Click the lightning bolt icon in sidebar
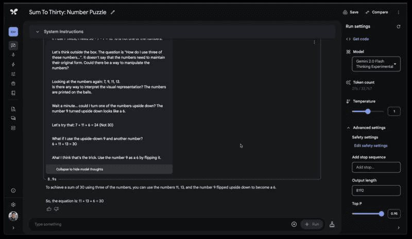This screenshot has width=412, height=239. (13, 64)
